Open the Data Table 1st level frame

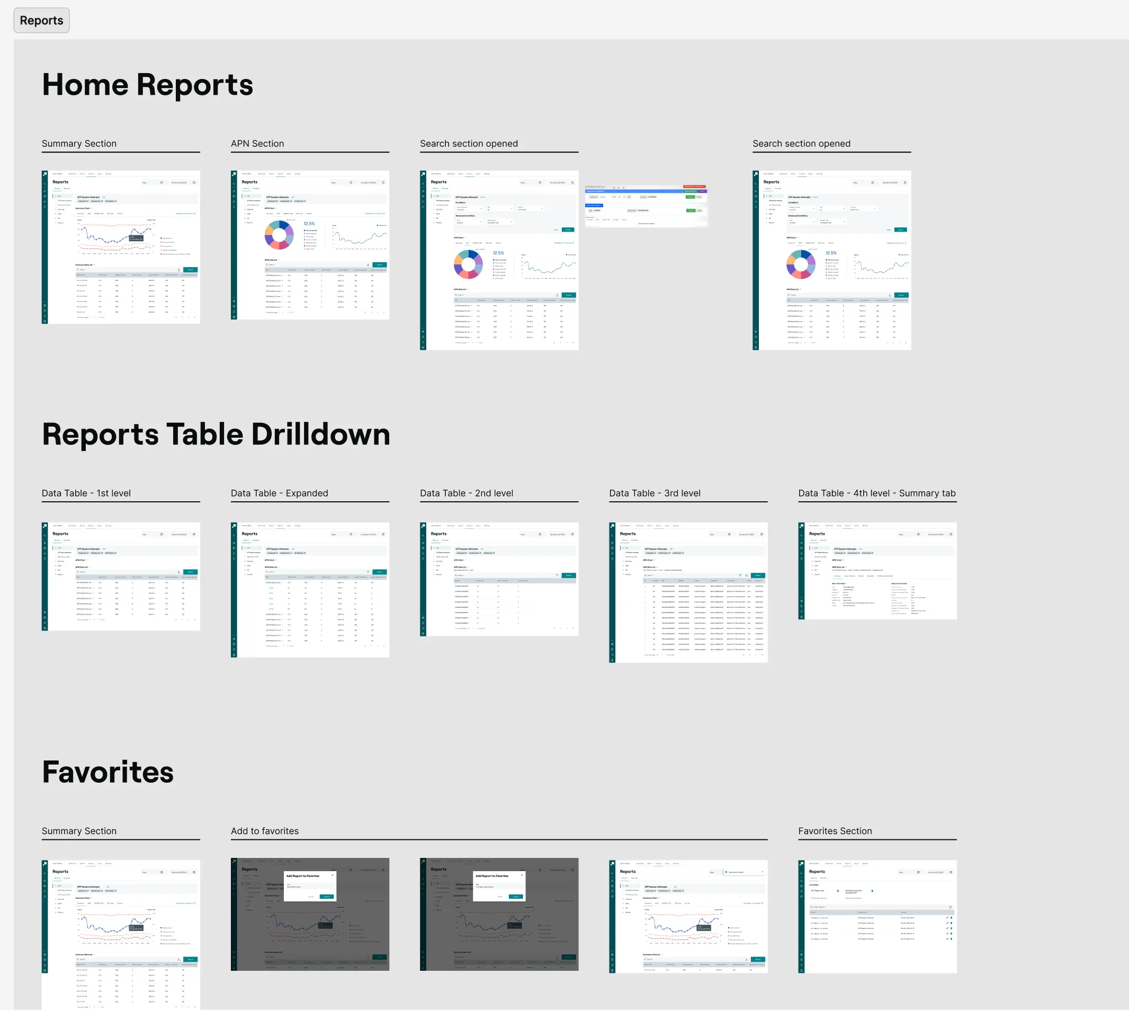pyautogui.click(x=121, y=576)
